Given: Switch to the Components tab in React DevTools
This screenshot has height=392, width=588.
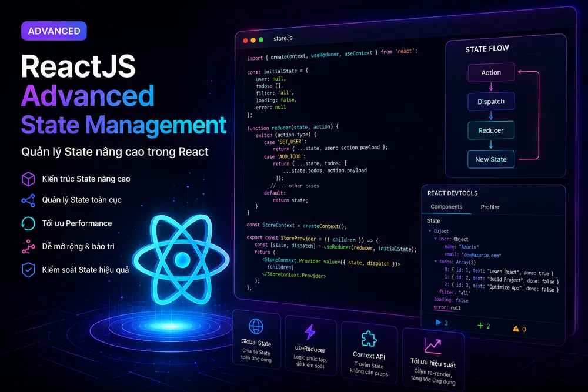Looking at the screenshot, I should click(x=446, y=207).
